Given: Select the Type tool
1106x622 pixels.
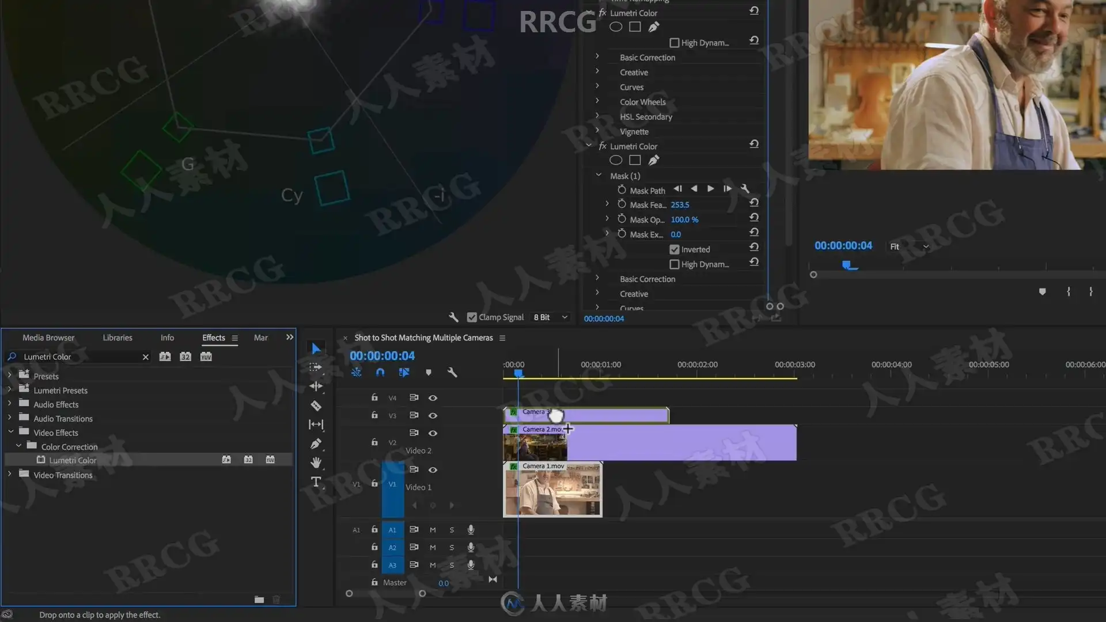Looking at the screenshot, I should (x=316, y=482).
